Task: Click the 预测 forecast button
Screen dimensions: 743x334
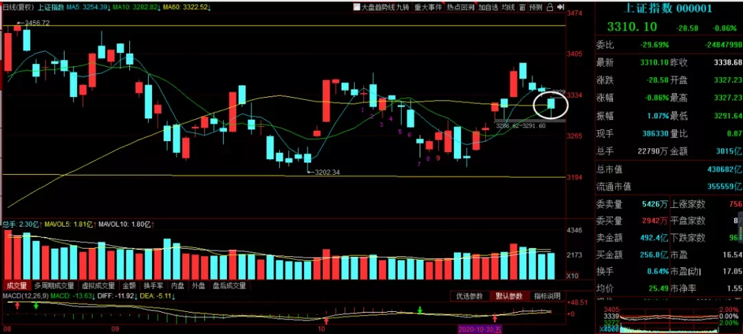Action: (x=535, y=8)
